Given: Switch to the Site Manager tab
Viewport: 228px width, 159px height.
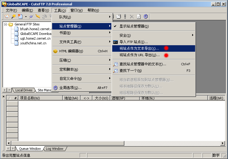Looking at the screenshot, I should pyautogui.click(x=44, y=90).
